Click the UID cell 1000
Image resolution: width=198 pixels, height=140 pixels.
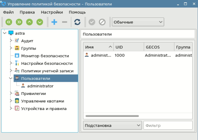pos(120,55)
